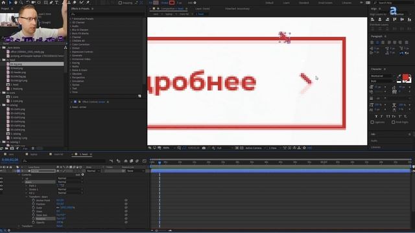This screenshot has width=415, height=233.
Task: Select the Eraser tool
Action: click(x=75, y=3)
